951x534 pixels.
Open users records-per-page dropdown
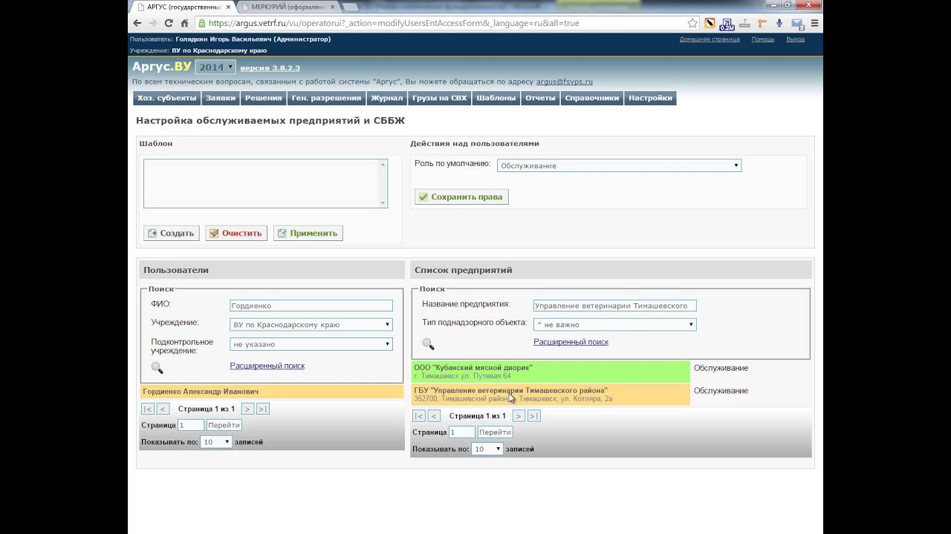[216, 442]
